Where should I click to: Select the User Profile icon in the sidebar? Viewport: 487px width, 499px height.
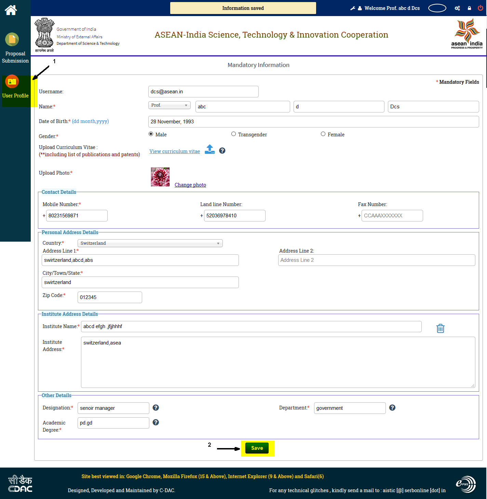click(x=12, y=82)
